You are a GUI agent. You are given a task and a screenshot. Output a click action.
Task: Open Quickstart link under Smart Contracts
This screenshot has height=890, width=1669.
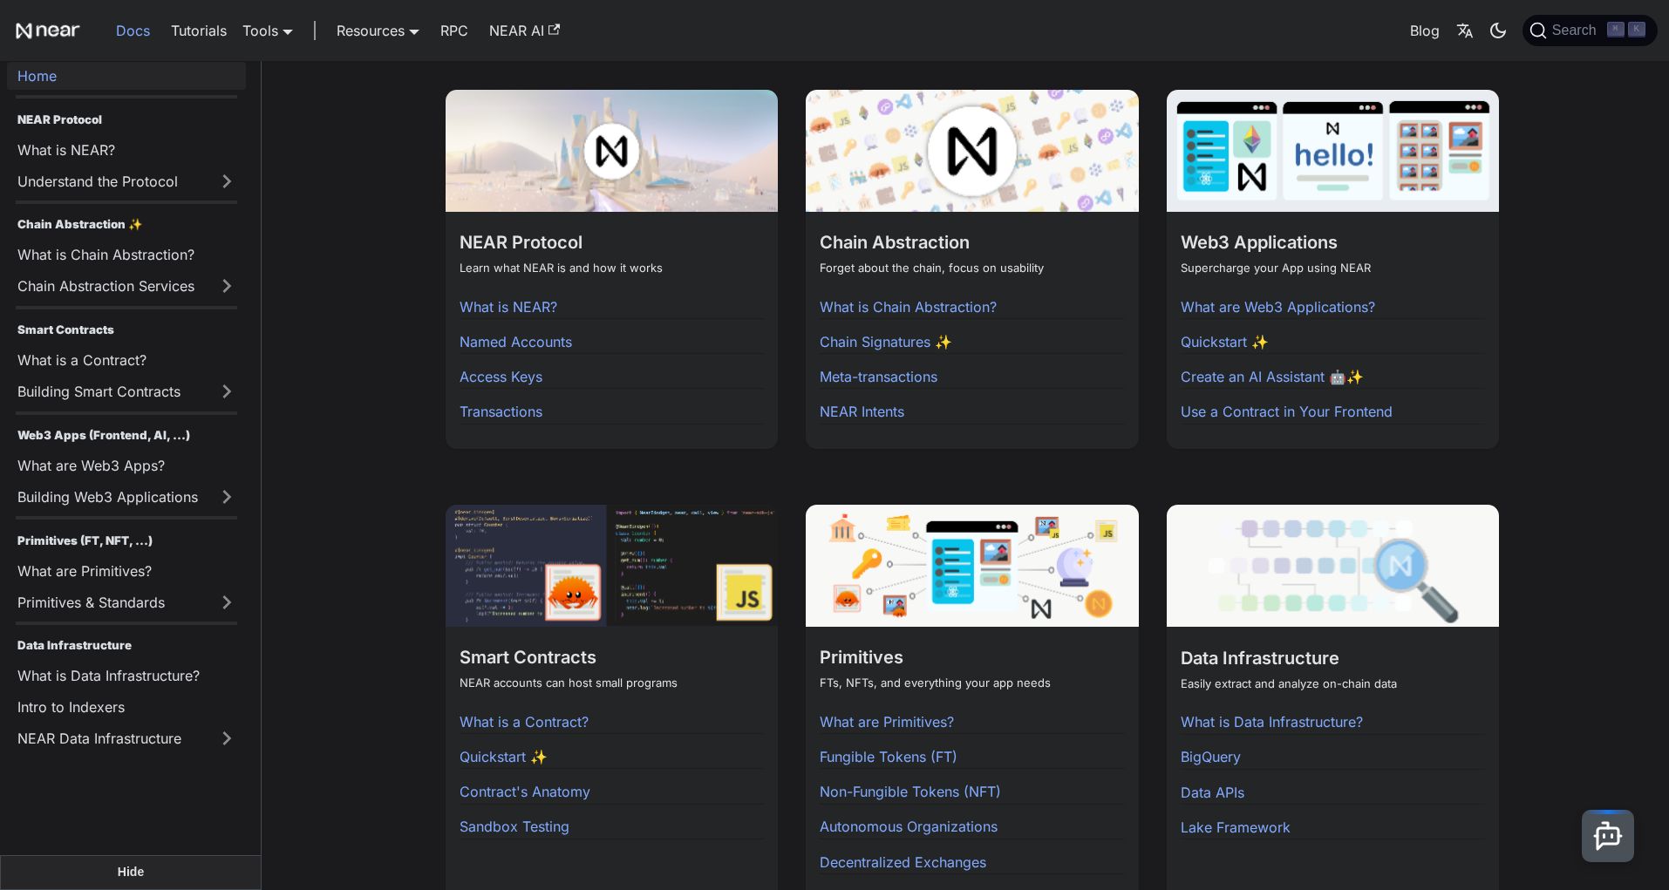(x=502, y=757)
